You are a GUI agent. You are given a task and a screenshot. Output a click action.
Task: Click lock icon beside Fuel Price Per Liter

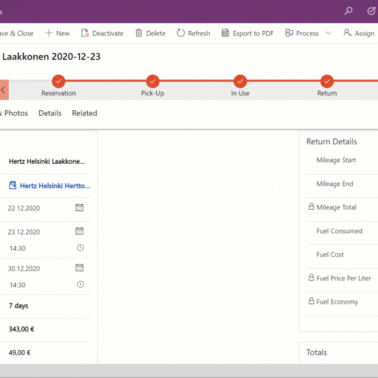311,277
